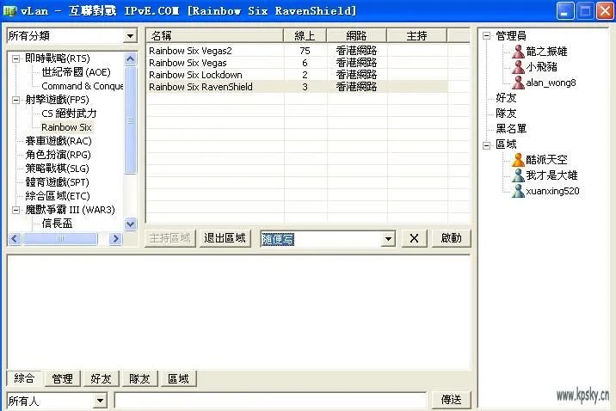
Task: Select 綜合區域(ETC) category
Action: coord(58,196)
